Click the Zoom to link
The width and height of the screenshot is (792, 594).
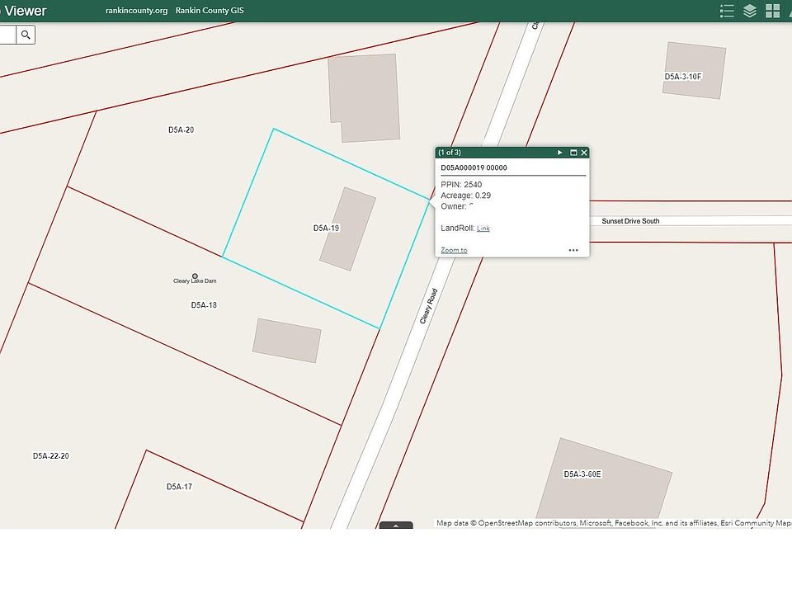453,250
